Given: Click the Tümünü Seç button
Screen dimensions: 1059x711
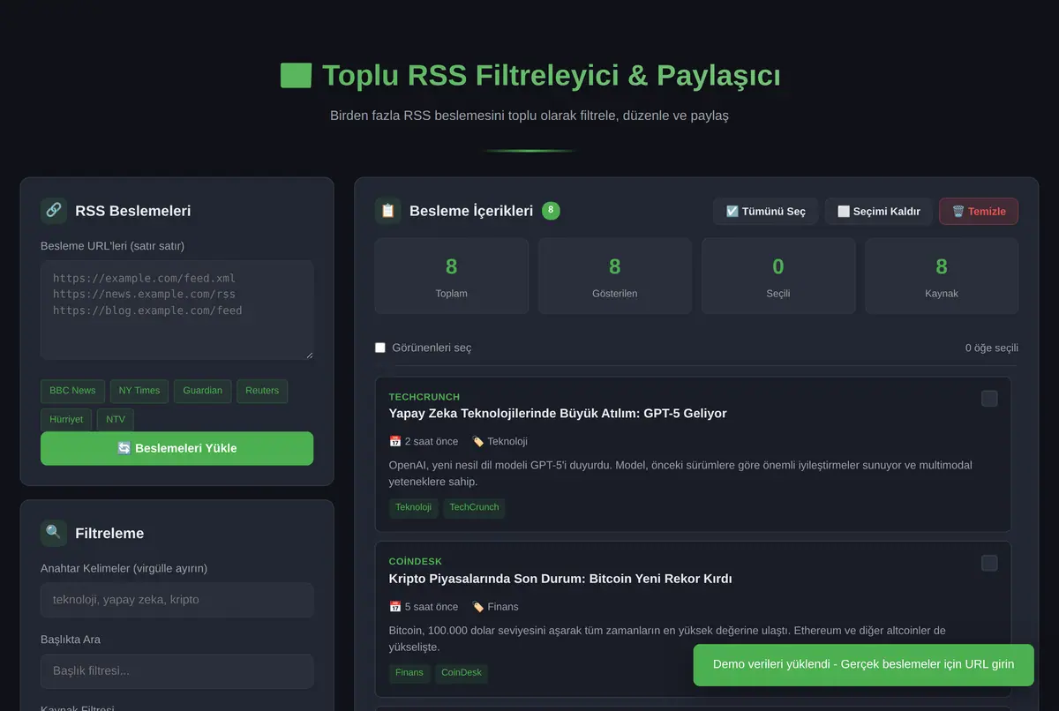Looking at the screenshot, I should (765, 211).
